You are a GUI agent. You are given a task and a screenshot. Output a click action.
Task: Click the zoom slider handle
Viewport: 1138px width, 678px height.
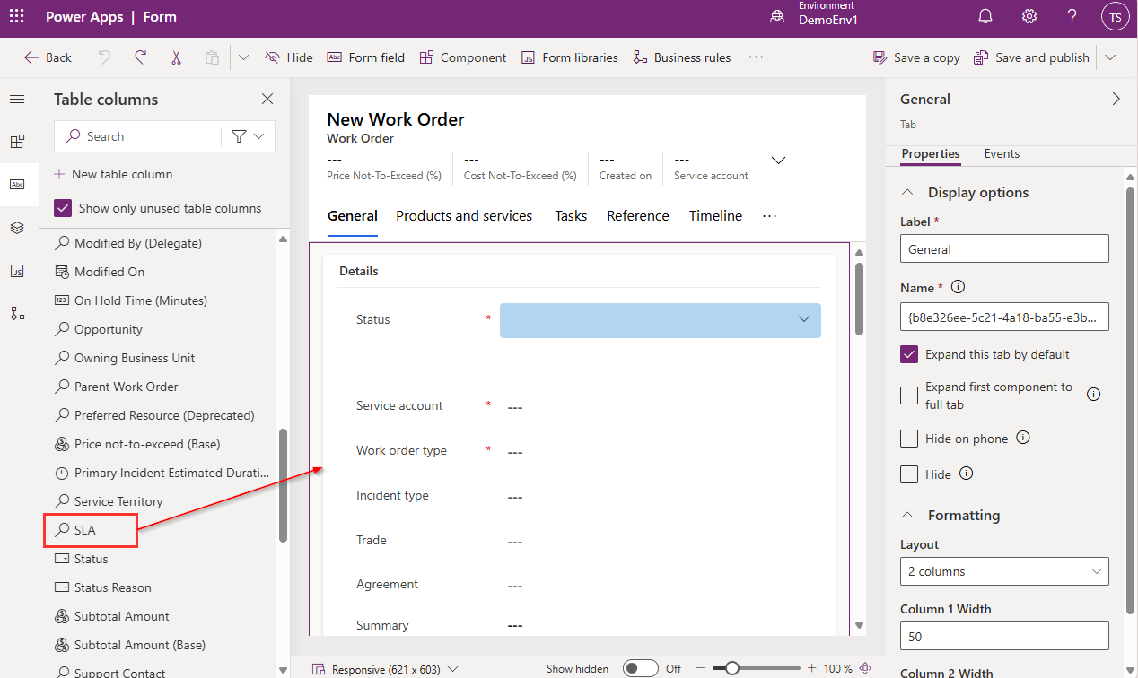[x=732, y=668]
